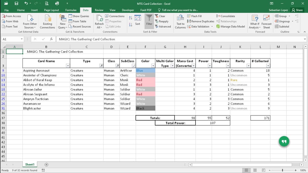The height and width of the screenshot is (173, 308).
Task: Click Show Queries
Action: [79, 16]
